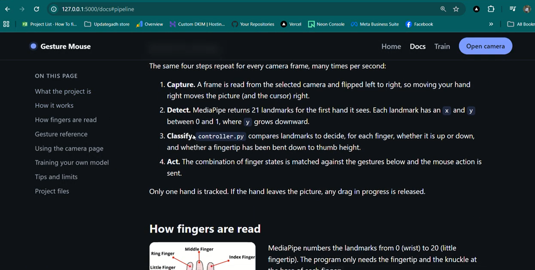Jump to Tips and limits
This screenshot has width=535, height=270.
(56, 177)
